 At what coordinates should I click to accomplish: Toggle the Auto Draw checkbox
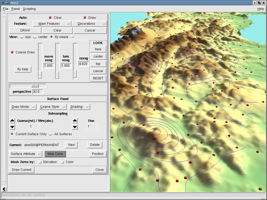click(85, 18)
